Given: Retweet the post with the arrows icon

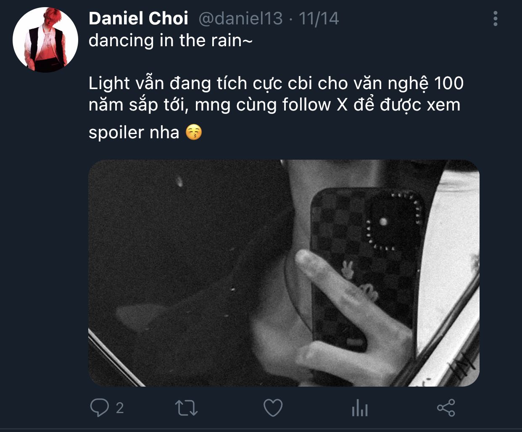Looking at the screenshot, I should click(186, 408).
